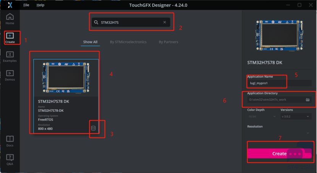Screen dimensions: 317x173
Task: Click the FreeRTOS operating system text
Action: pos(45,120)
